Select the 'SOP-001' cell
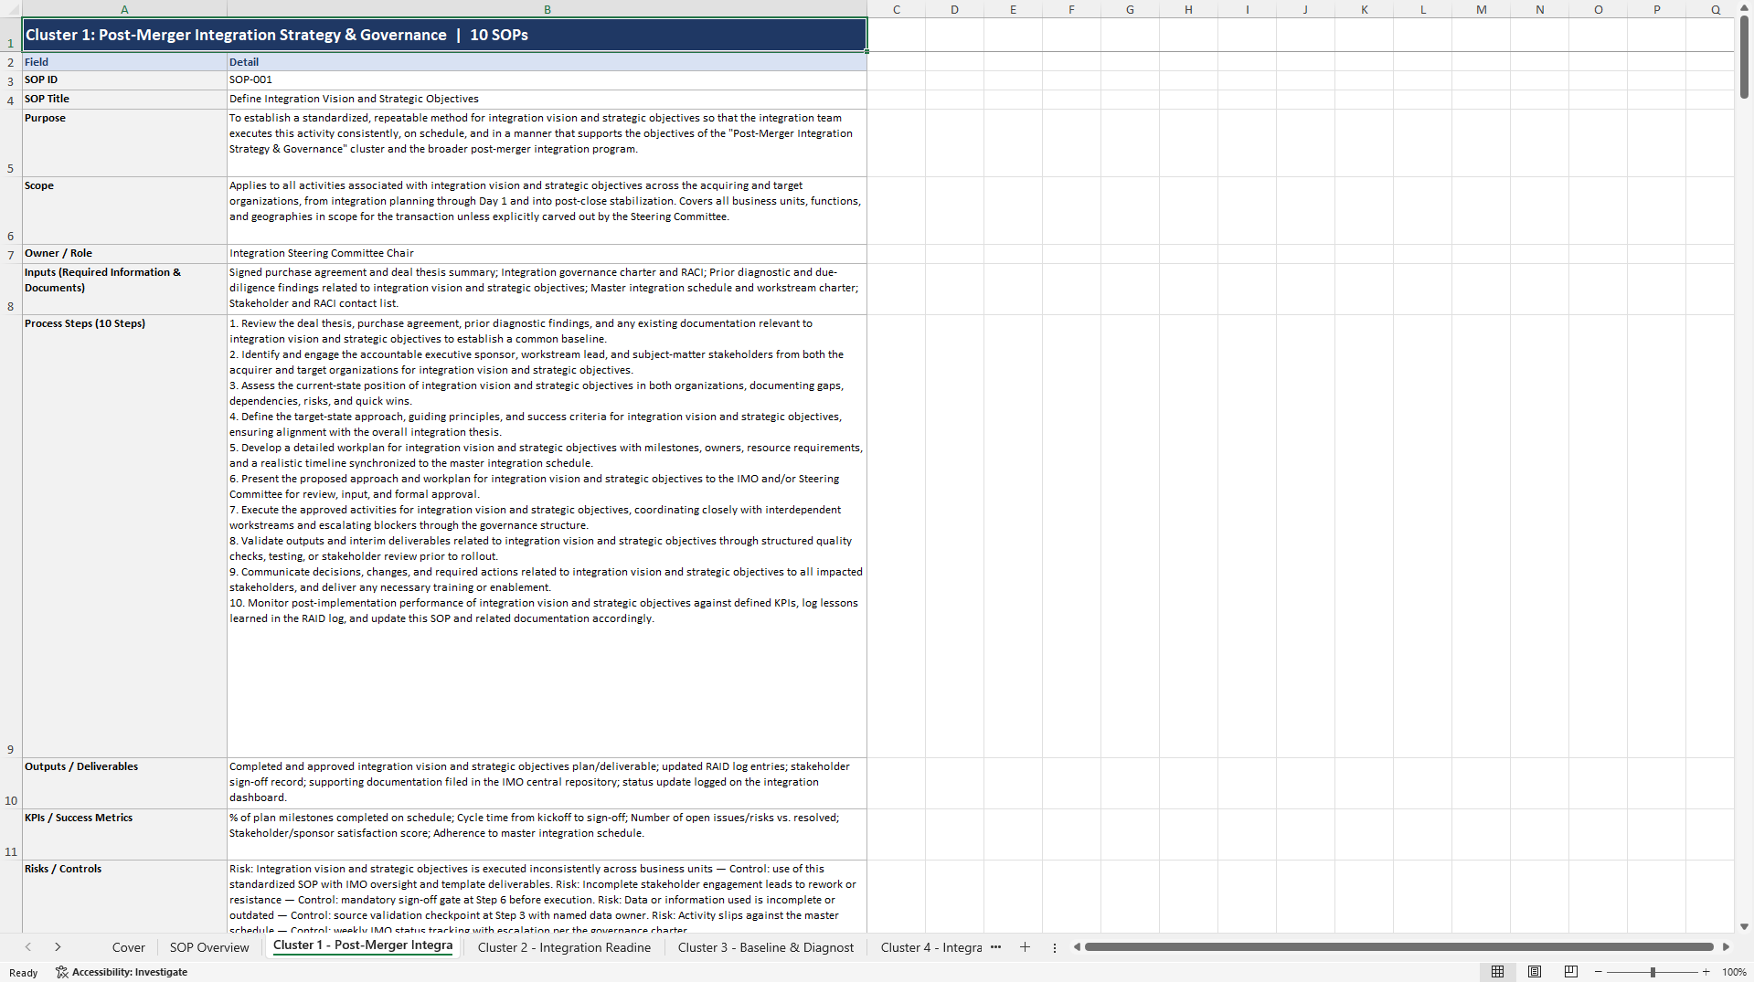 pos(547,80)
